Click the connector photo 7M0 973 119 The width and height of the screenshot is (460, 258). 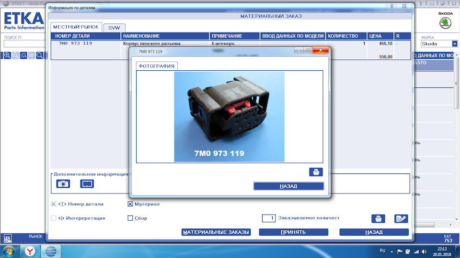[229, 117]
